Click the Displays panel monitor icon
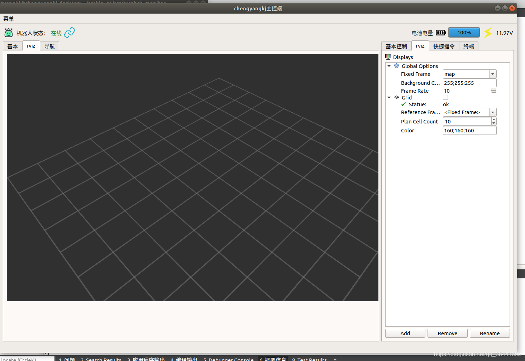This screenshot has height=361, width=525. [x=388, y=57]
